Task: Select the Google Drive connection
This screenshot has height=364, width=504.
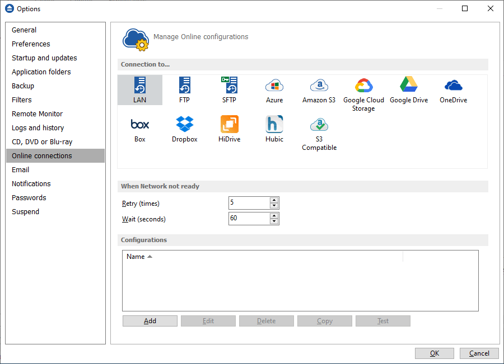Action: point(409,90)
